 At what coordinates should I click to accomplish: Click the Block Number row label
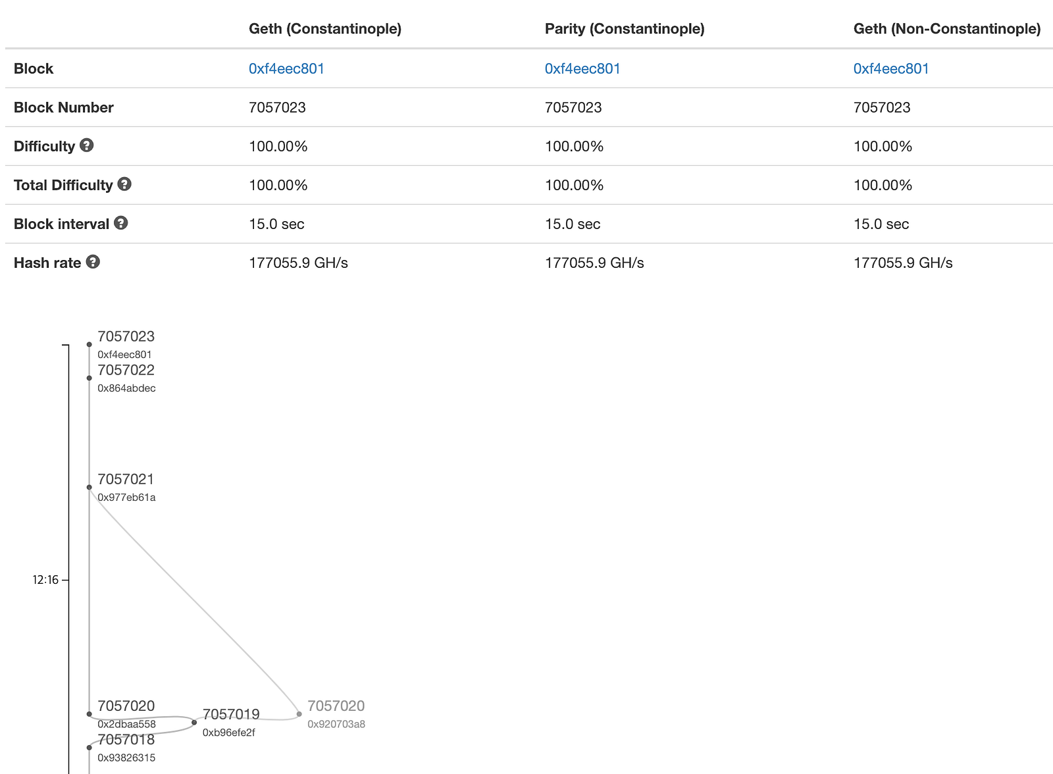click(x=64, y=107)
